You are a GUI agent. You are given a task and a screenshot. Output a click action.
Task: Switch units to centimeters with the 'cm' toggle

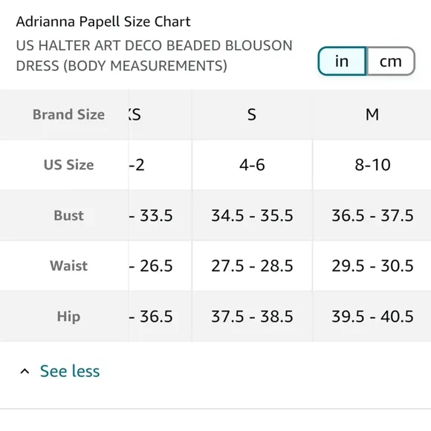pyautogui.click(x=390, y=61)
